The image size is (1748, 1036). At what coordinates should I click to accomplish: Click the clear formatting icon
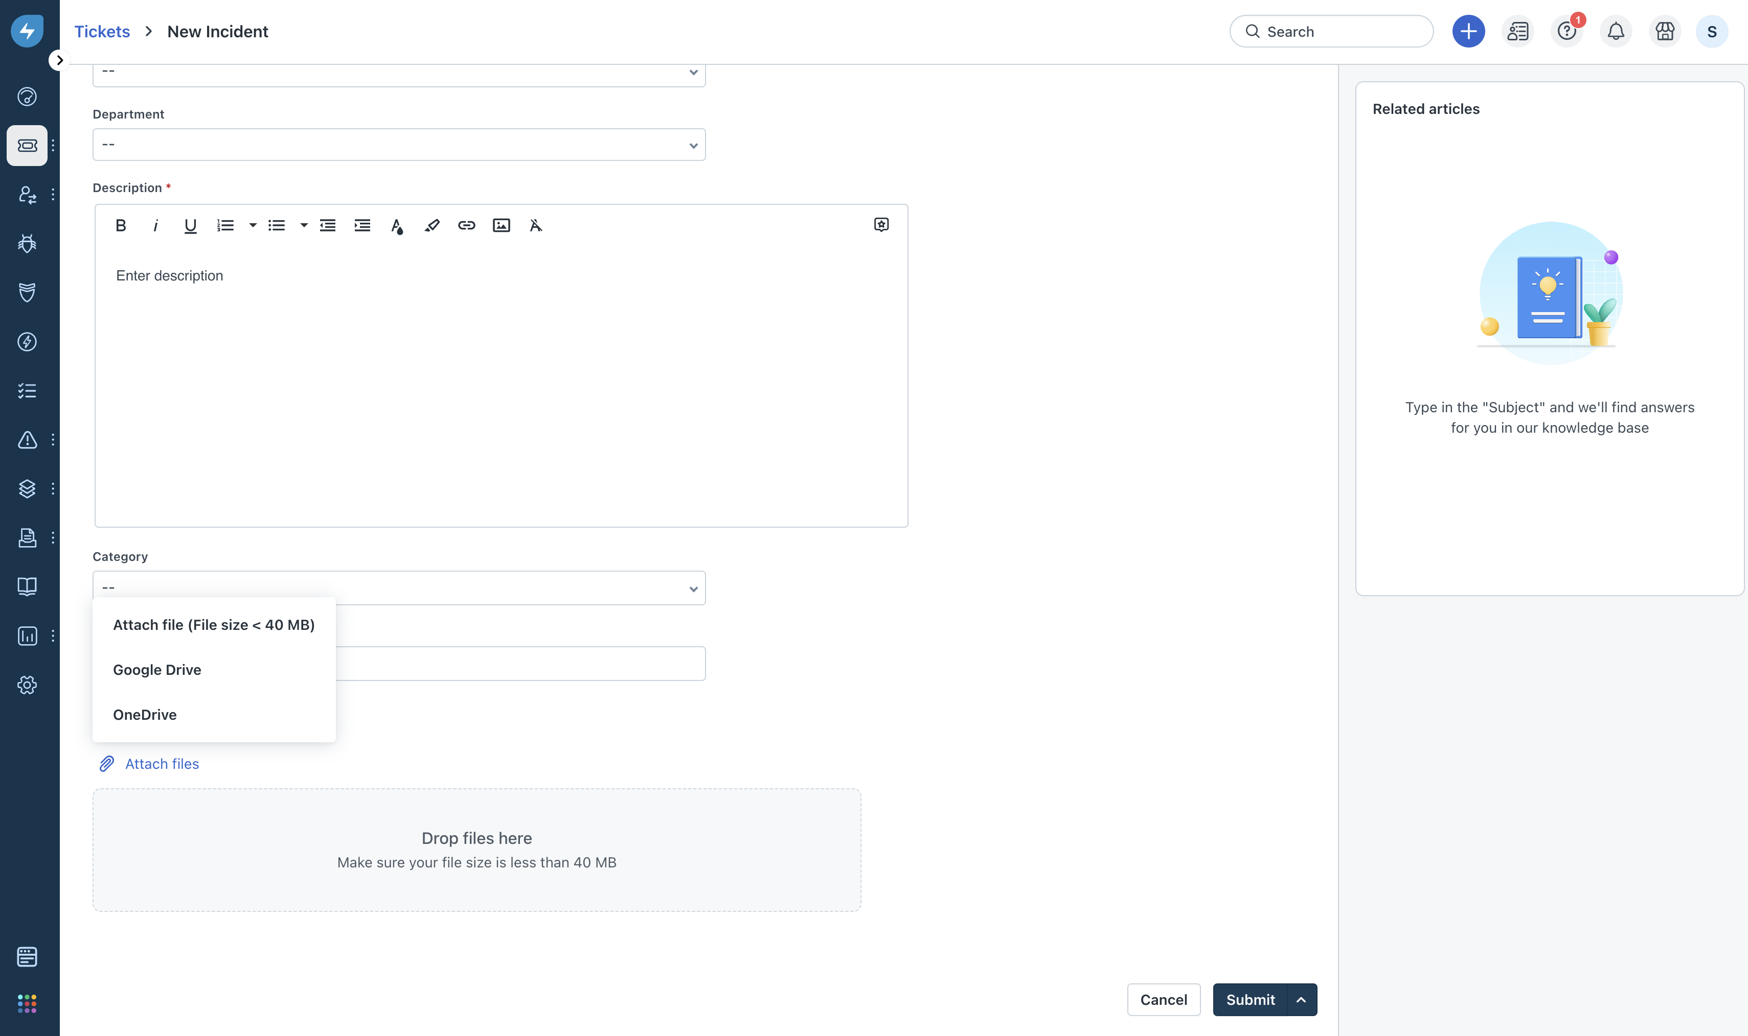(536, 225)
